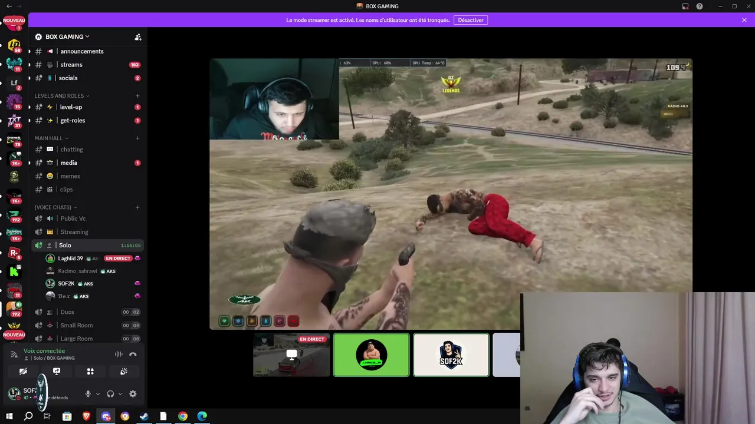This screenshot has width=755, height=424.
Task: Open the media channel
Action: coord(87,163)
